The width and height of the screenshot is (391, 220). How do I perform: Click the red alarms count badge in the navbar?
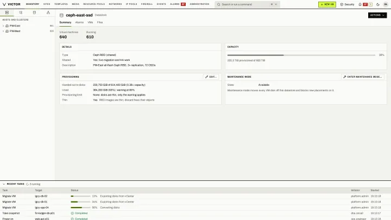184,4
